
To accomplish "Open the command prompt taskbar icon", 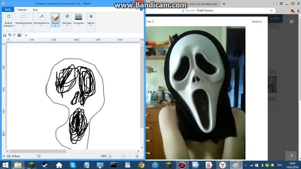I will click(114, 165).
